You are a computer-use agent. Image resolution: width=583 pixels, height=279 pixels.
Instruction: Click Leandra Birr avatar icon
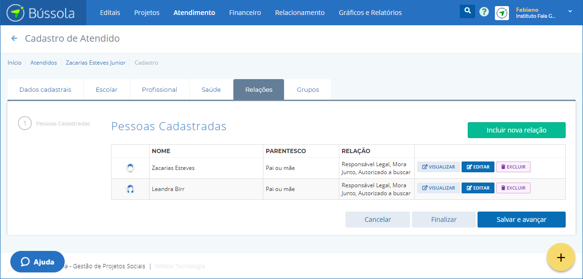(130, 189)
